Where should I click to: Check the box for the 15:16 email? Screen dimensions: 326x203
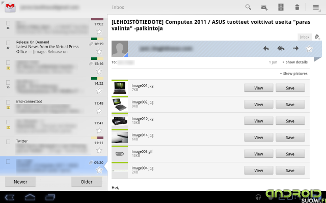[8, 62]
